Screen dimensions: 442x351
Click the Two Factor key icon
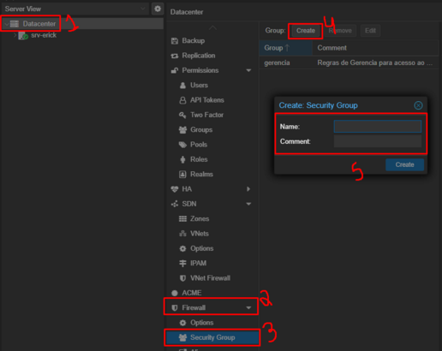click(182, 115)
